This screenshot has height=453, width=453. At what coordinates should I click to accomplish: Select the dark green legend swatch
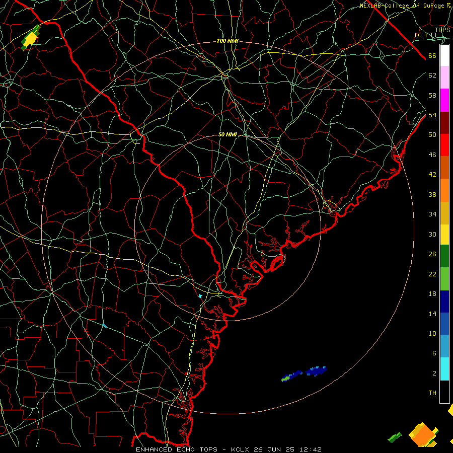(444, 256)
